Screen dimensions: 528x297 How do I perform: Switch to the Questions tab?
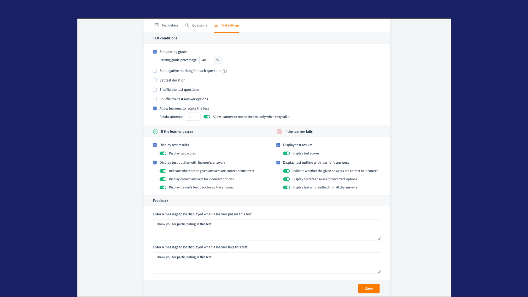196,25
